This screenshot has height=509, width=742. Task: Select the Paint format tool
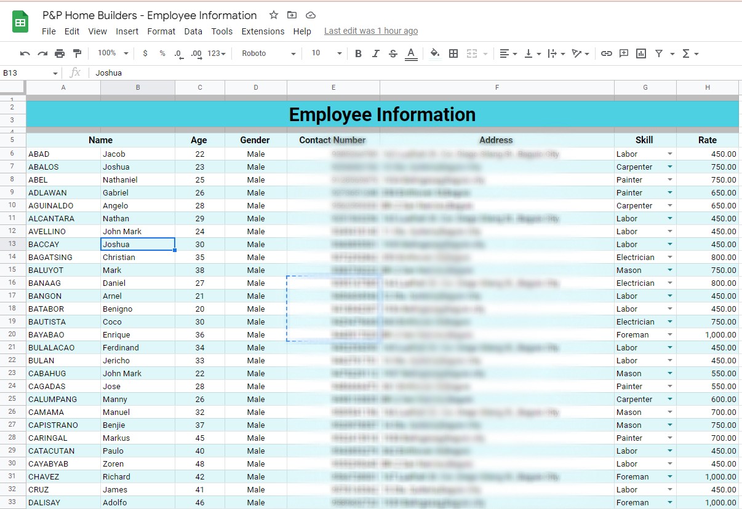pyautogui.click(x=77, y=53)
